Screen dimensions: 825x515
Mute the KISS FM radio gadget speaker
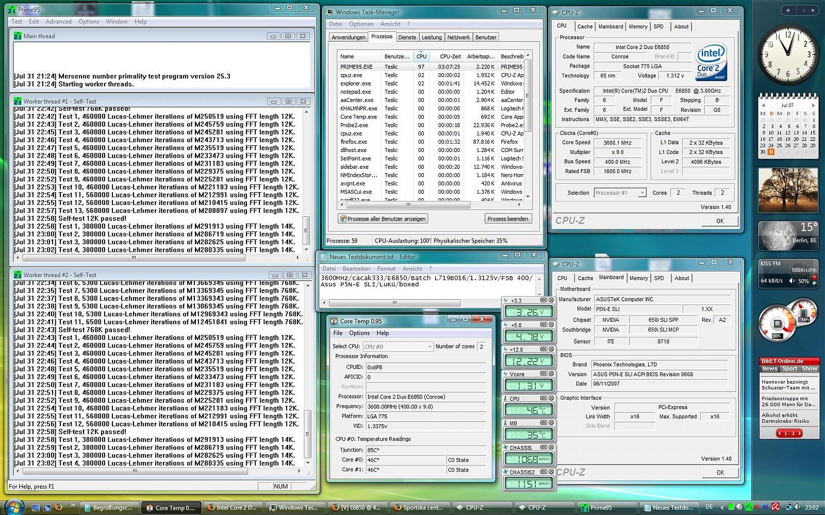[x=793, y=281]
